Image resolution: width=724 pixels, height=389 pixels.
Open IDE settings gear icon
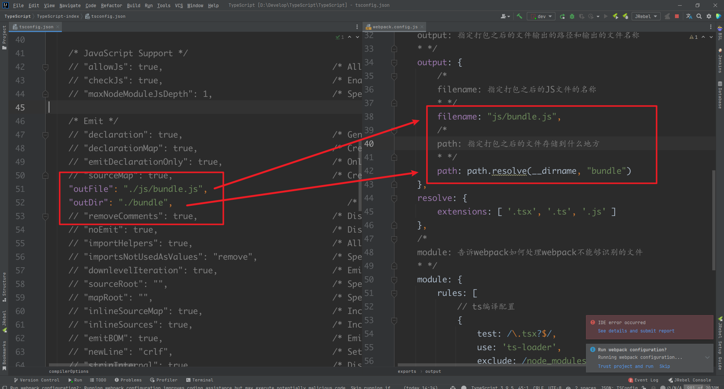(709, 16)
